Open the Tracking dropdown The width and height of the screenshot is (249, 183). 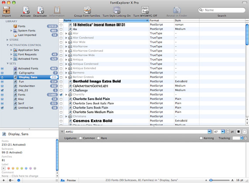[242, 138]
